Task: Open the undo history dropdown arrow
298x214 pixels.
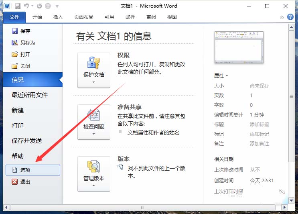Action: tap(32, 6)
